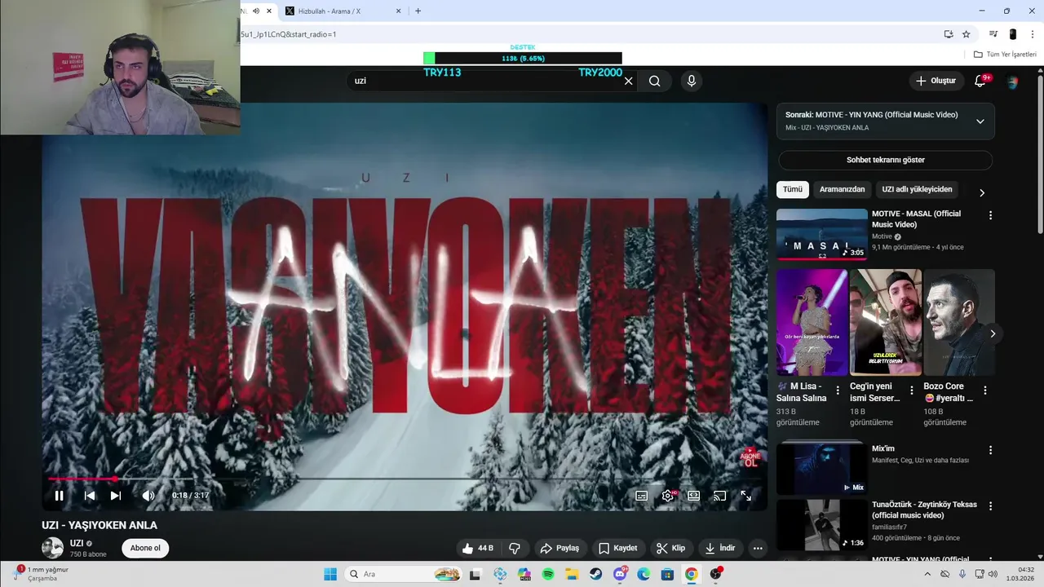Toggle fullscreen mode in the player
The height and width of the screenshot is (587, 1044).
point(745,496)
